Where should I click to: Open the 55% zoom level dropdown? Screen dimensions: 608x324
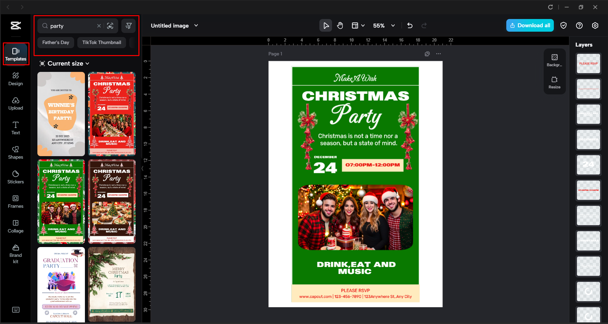coord(384,26)
